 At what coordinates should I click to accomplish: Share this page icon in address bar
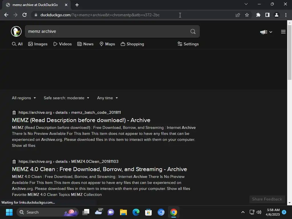coord(238,15)
